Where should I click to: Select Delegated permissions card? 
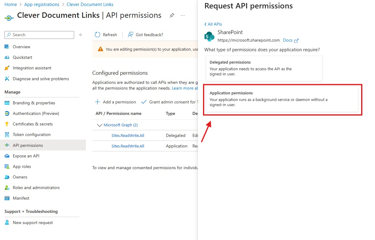click(264, 68)
